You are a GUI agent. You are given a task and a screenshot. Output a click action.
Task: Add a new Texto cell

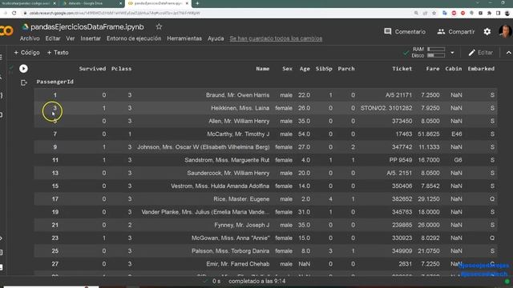(58, 53)
